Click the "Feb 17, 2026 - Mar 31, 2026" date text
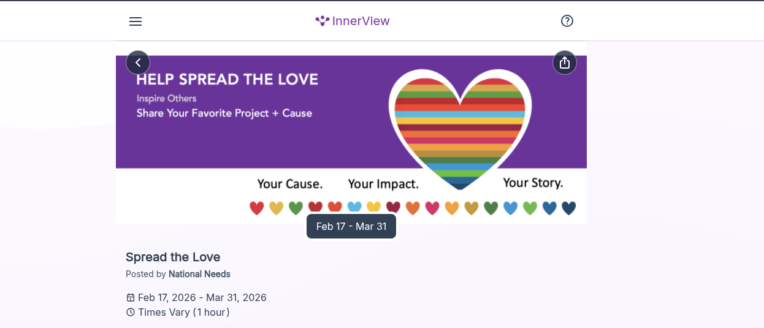 [x=202, y=298]
